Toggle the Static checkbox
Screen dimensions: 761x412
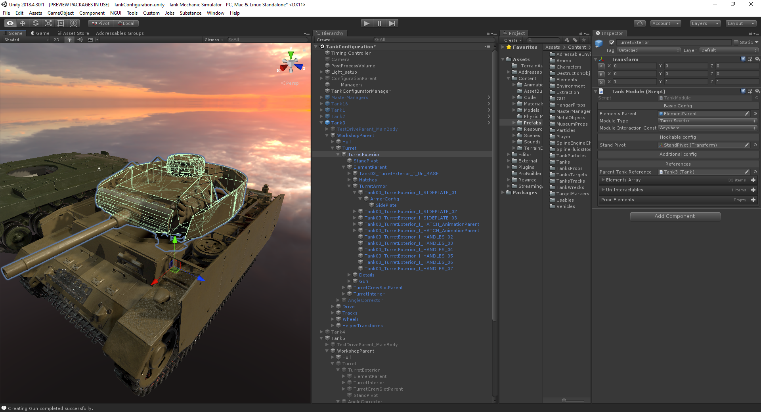pyautogui.click(x=736, y=42)
